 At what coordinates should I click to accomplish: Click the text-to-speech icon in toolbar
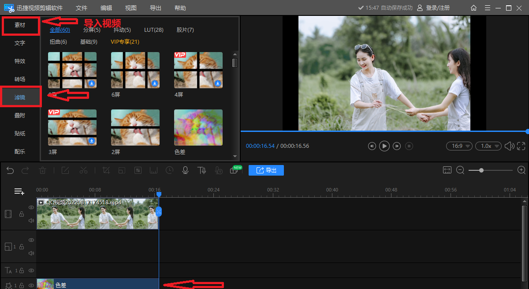tap(201, 170)
